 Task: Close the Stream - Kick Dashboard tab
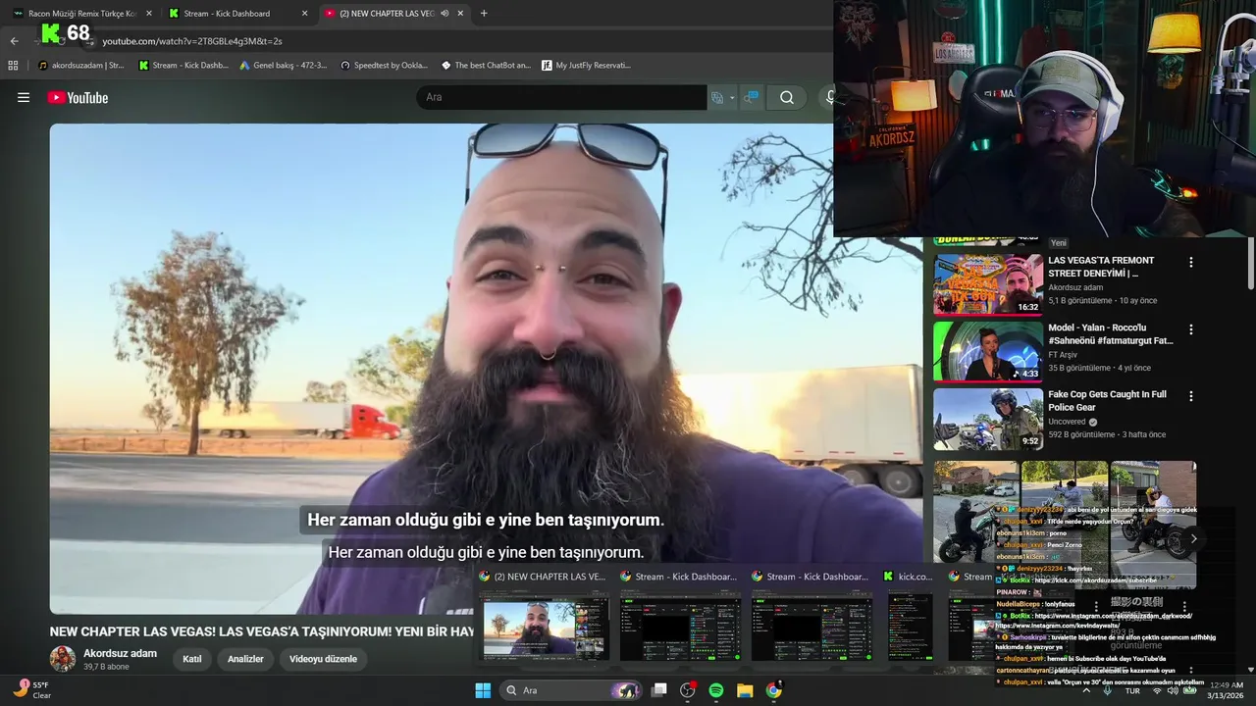coord(304,14)
